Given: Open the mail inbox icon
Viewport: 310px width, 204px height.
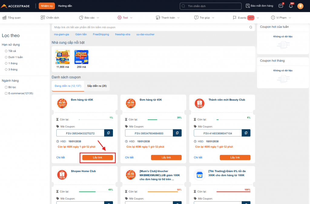Looking at the screenshot, I should [x=281, y=6].
